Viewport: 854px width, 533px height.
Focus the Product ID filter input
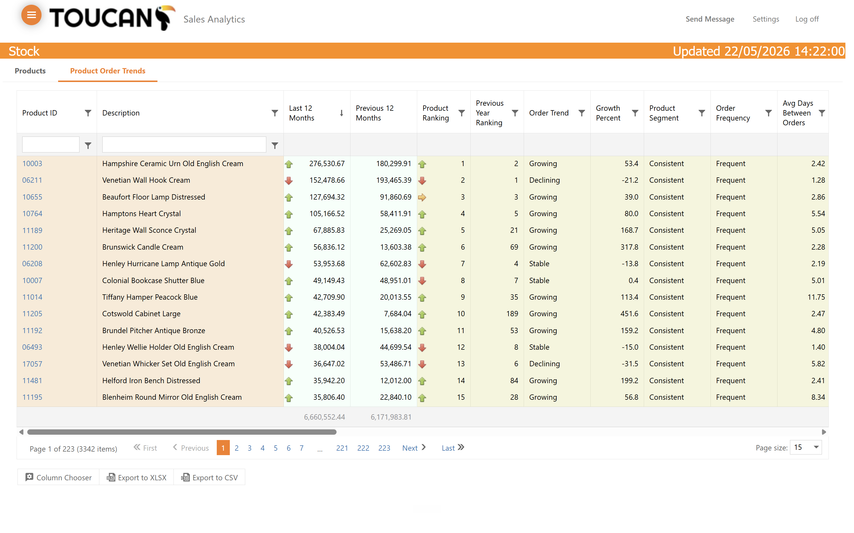[x=50, y=145]
